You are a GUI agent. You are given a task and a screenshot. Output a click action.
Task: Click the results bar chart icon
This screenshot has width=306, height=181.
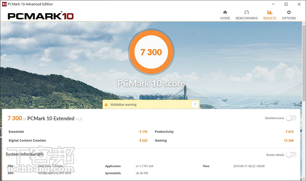coord(270,12)
